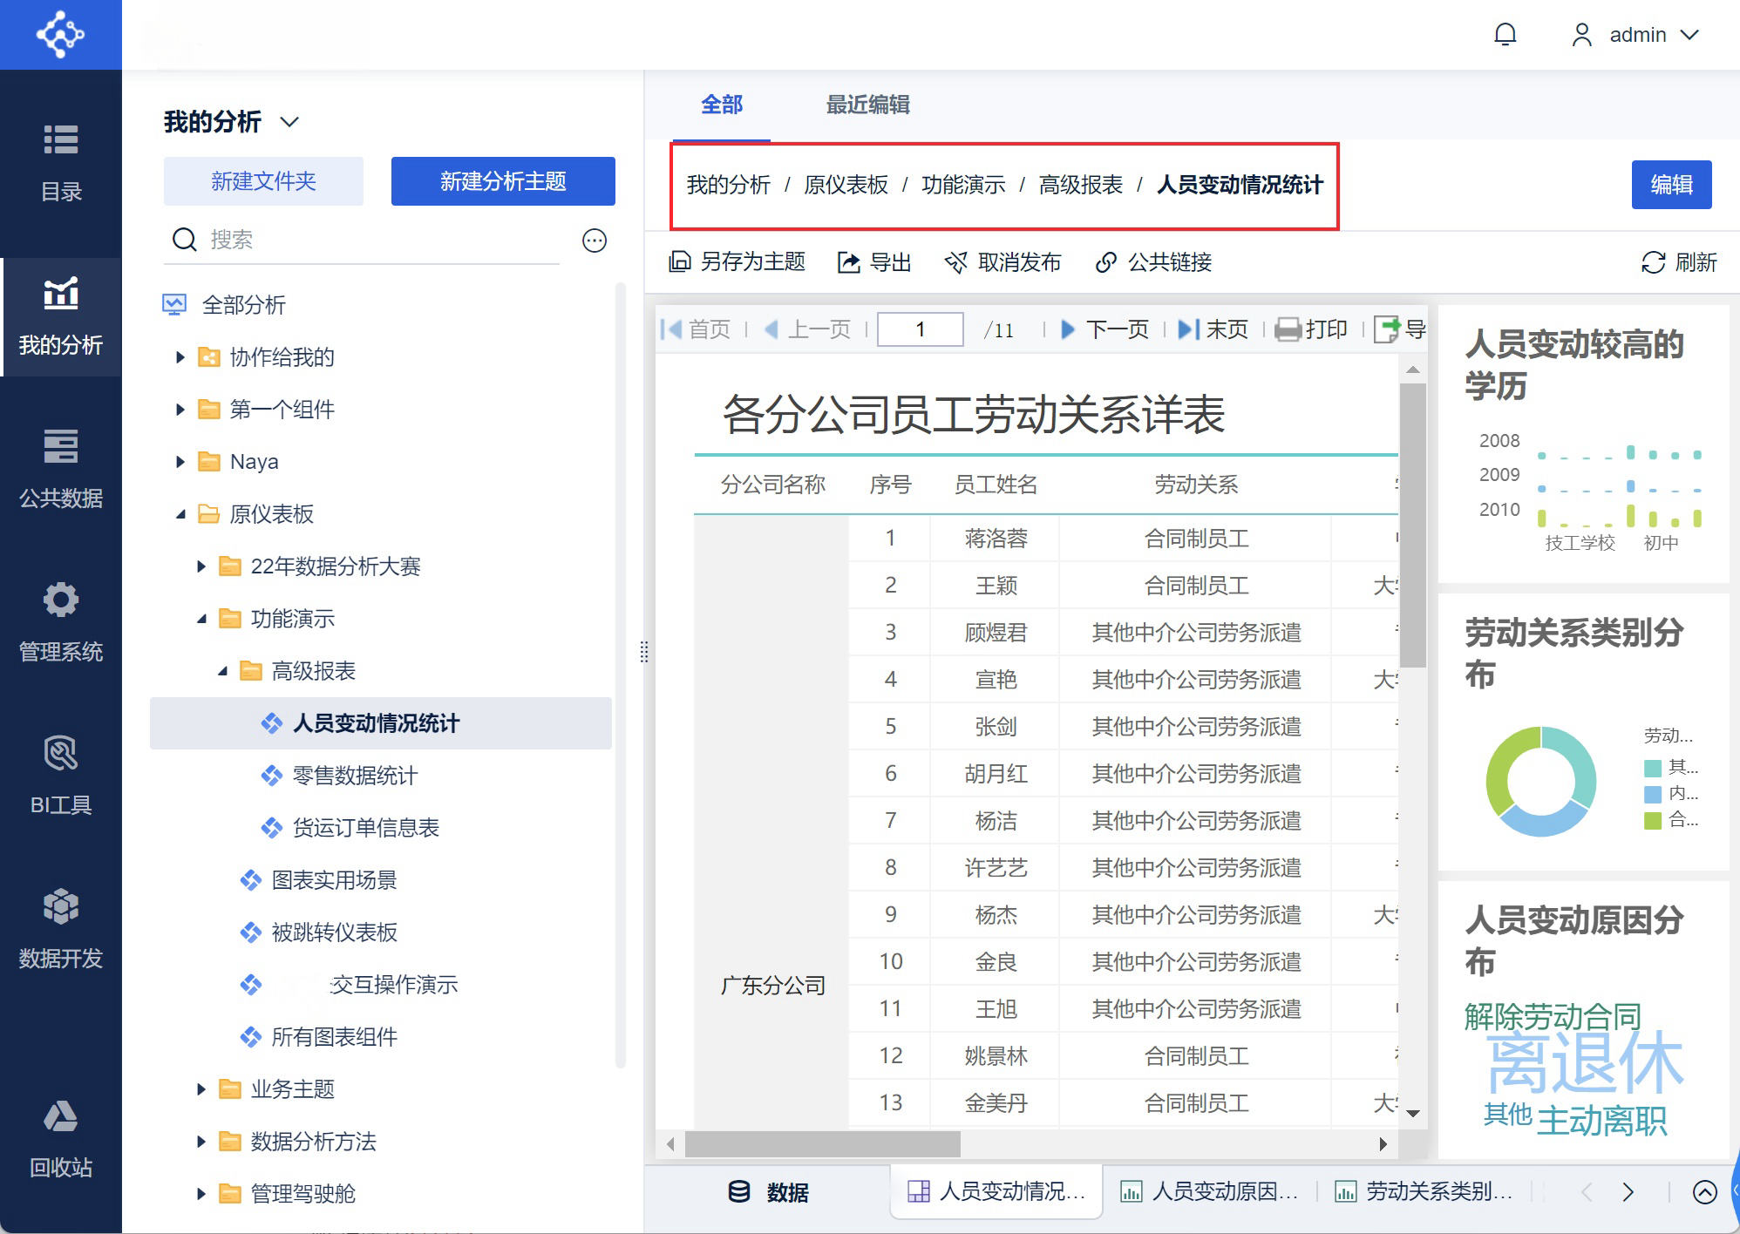Expand the 业务主题 folder
The image size is (1740, 1234).
click(x=201, y=1089)
